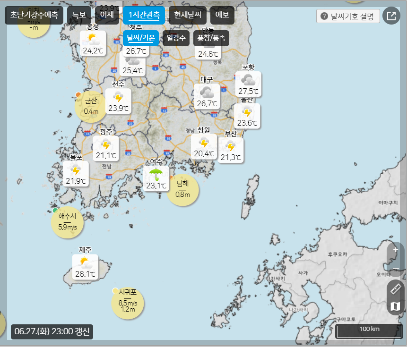Click the 서귀포 marine observation marker
The width and height of the screenshot is (407, 347).
click(128, 303)
